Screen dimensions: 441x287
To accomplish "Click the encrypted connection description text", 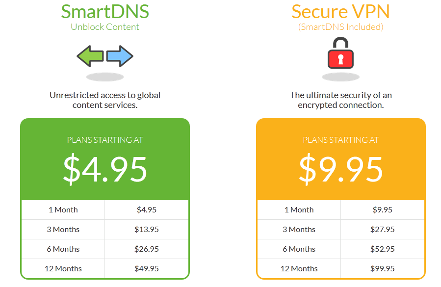I will pyautogui.click(x=340, y=100).
